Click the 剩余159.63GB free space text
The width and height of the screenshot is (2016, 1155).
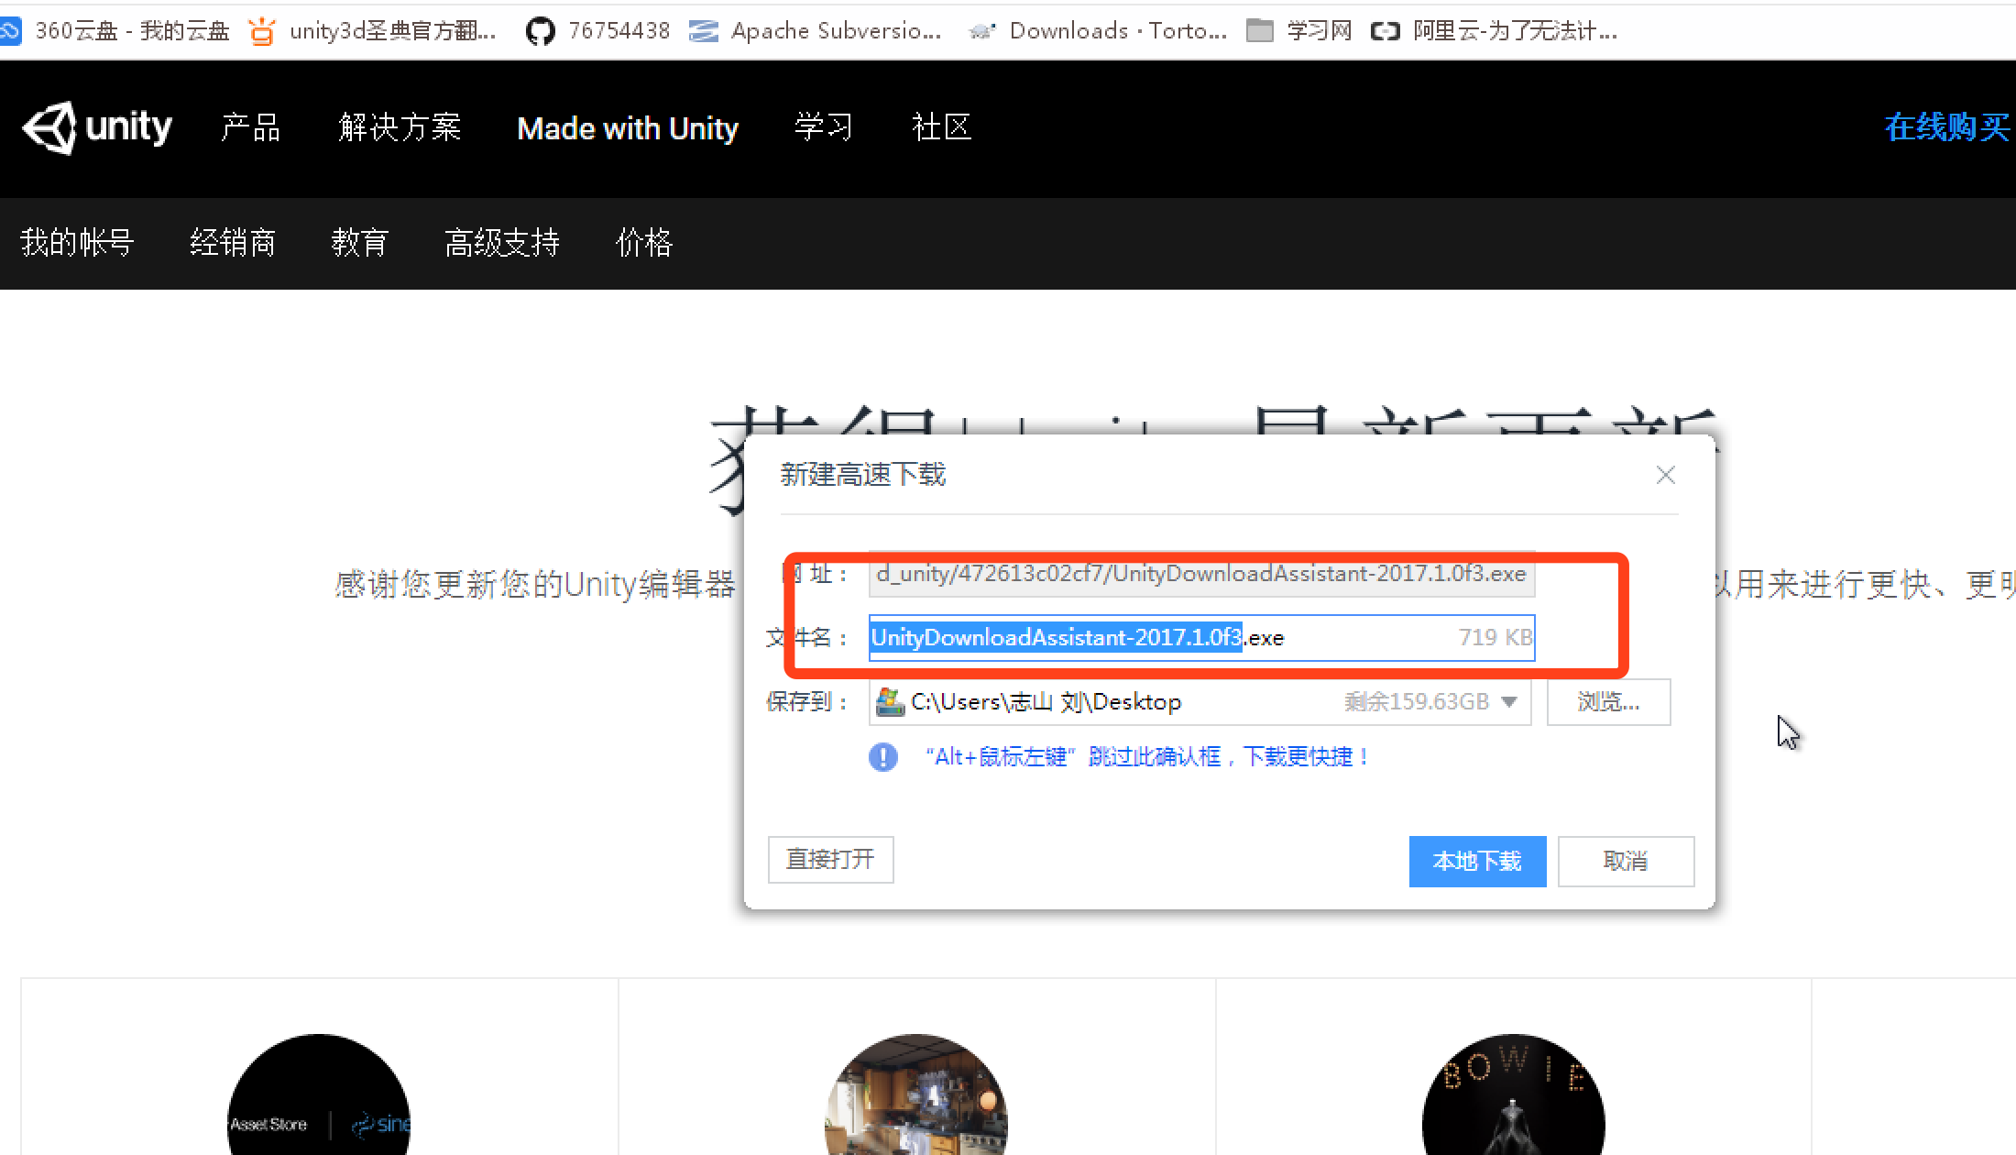click(1417, 702)
